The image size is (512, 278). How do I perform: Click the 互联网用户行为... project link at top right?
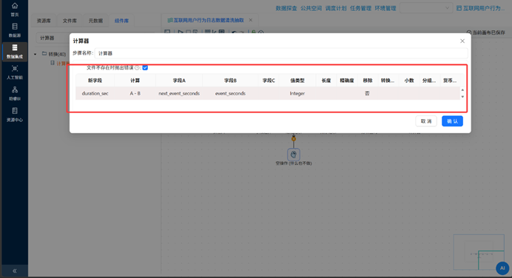[481, 8]
